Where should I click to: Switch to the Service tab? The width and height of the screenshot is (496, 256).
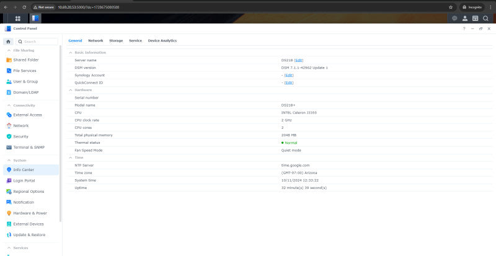click(135, 40)
